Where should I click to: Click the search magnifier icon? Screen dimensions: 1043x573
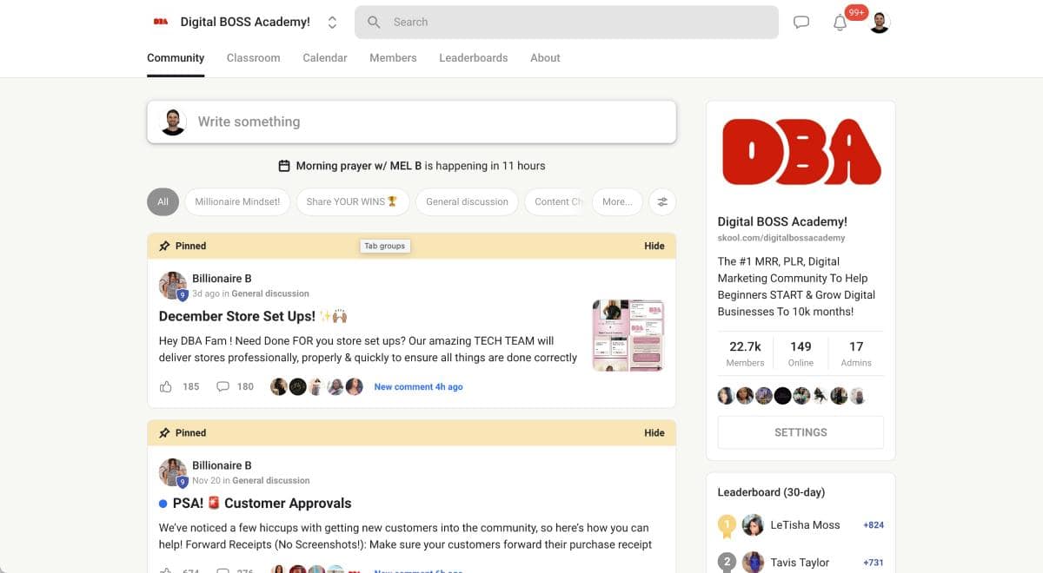point(373,22)
